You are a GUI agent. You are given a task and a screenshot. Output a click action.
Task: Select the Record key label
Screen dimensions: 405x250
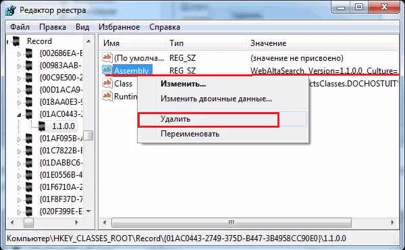point(39,41)
